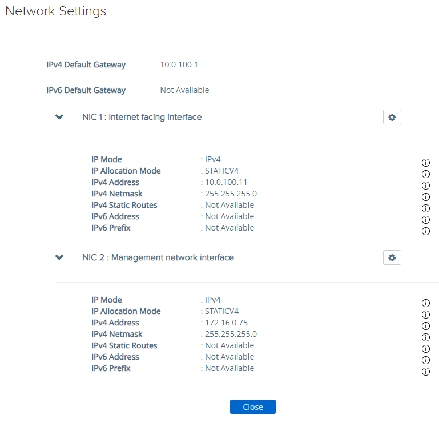Image resolution: width=439 pixels, height=423 pixels.
Task: Open NIC 1 settings gear icon
Action: pos(392,117)
